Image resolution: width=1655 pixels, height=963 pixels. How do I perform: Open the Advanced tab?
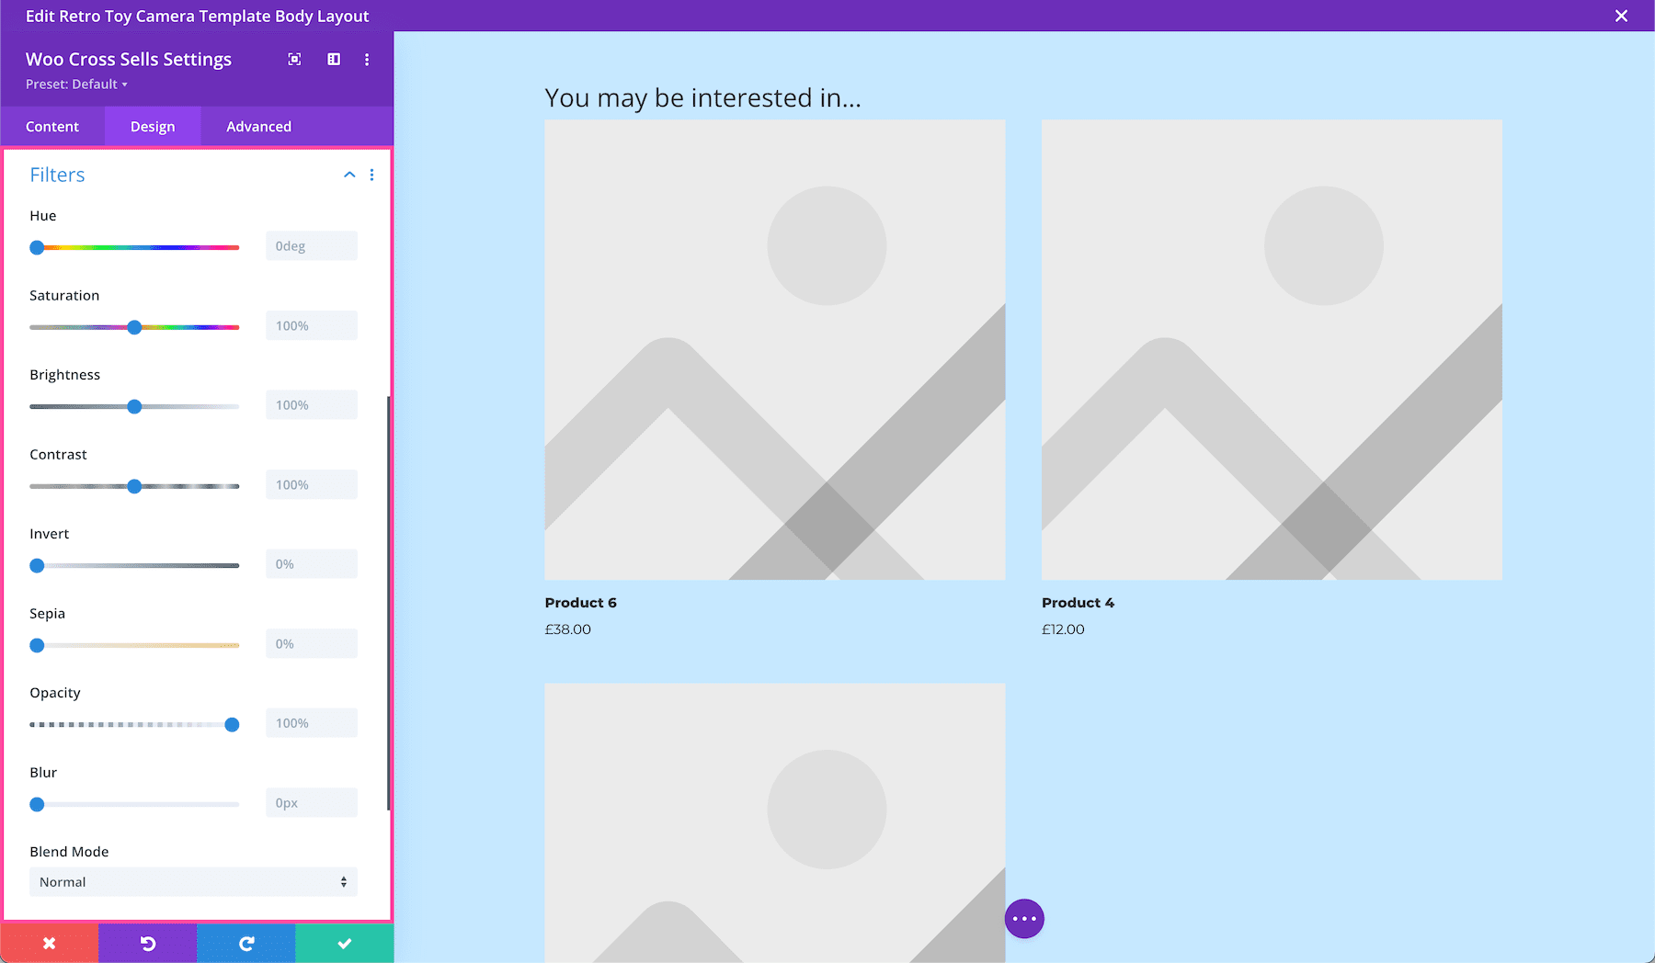pos(258,126)
